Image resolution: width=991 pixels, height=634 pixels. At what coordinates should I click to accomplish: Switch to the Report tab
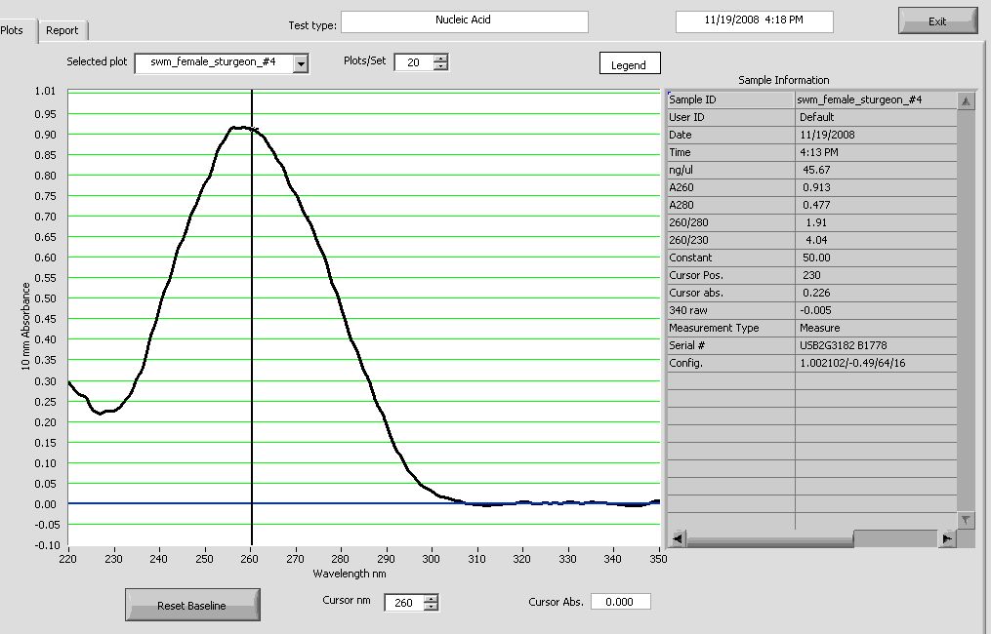click(x=62, y=30)
